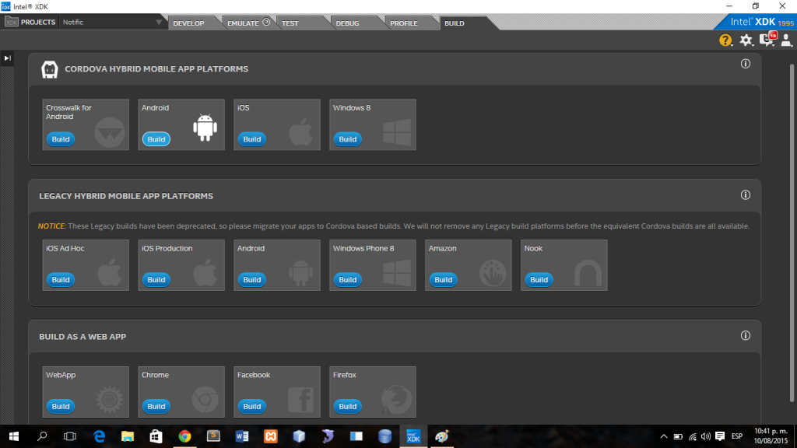Open the volume control in system tray
Image resolution: width=797 pixels, height=448 pixels.
click(705, 436)
